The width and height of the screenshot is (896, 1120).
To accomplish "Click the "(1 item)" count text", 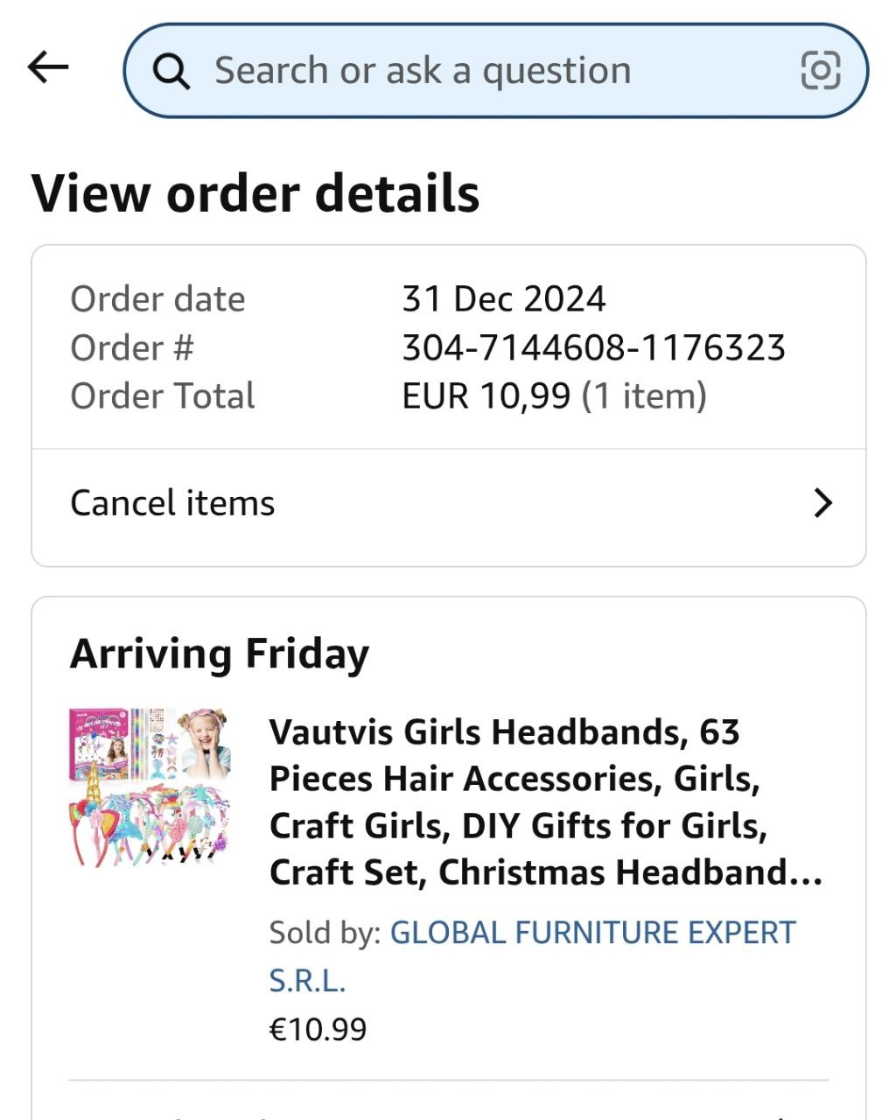I will (644, 396).
